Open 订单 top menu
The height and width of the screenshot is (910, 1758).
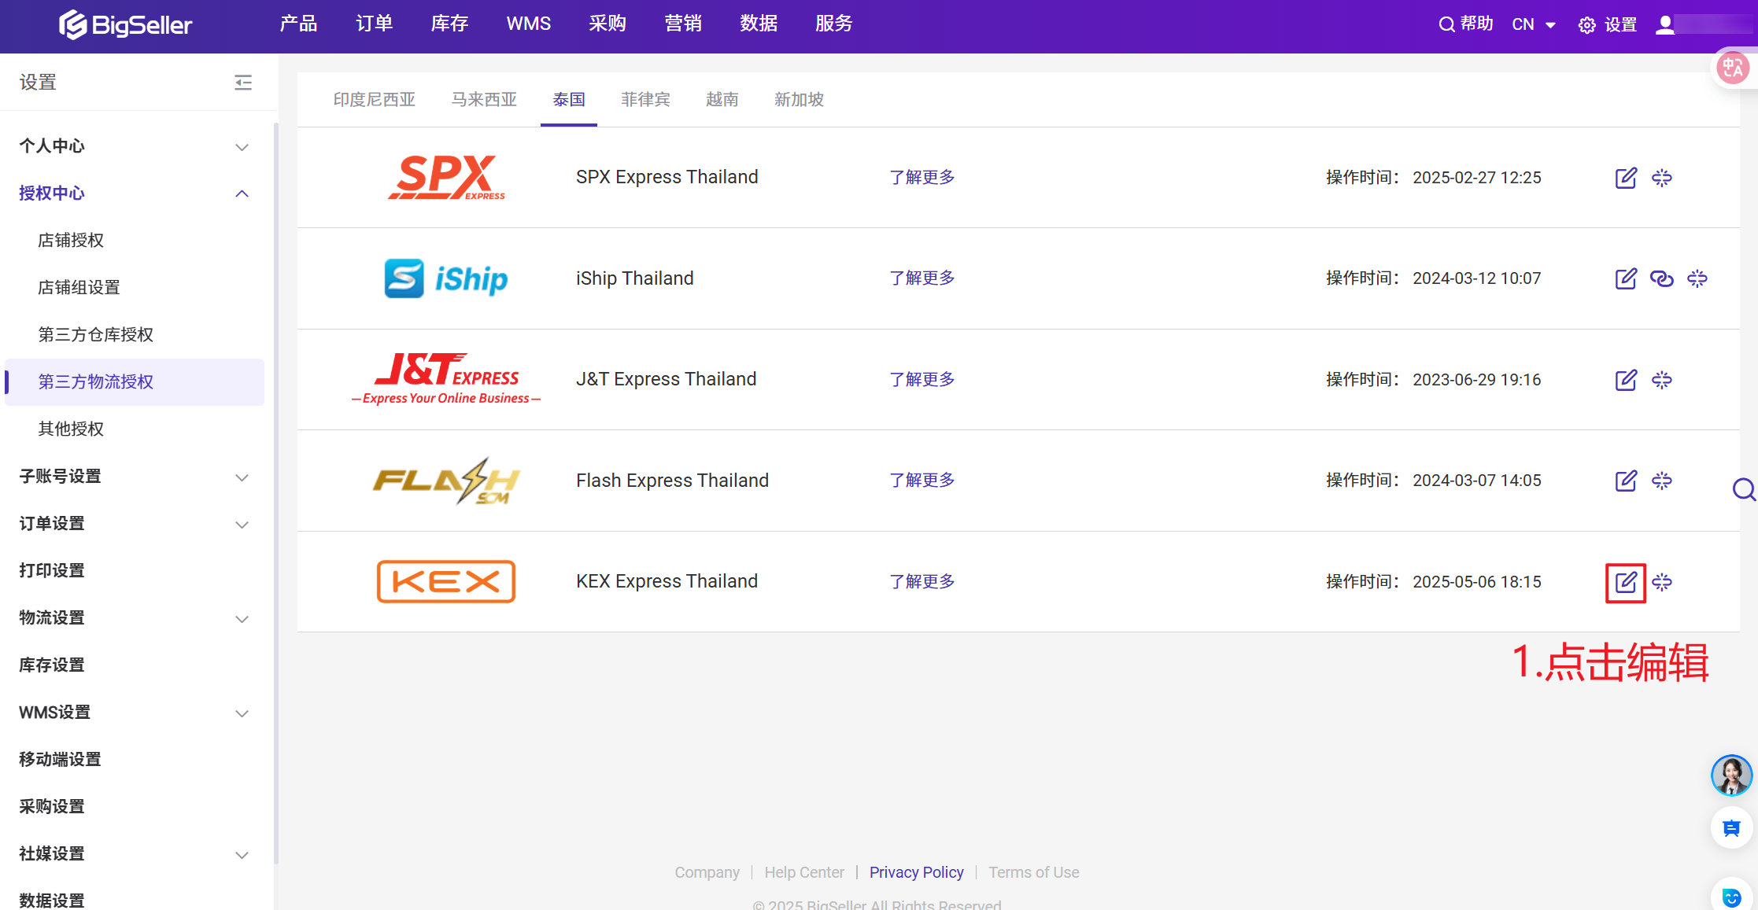[x=374, y=24]
